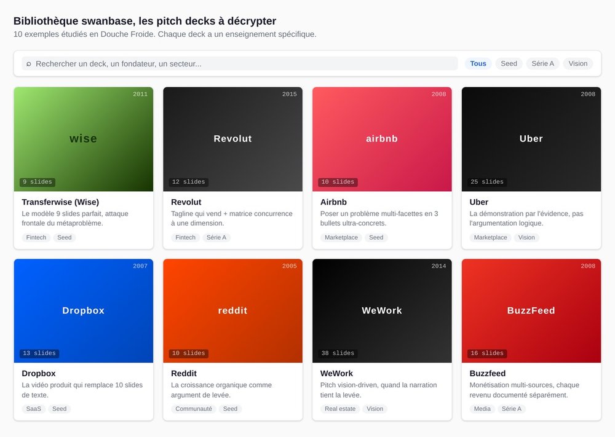Click the Dropbox description about vidéo produit
Screen dimensions: 615x437
point(82,390)
